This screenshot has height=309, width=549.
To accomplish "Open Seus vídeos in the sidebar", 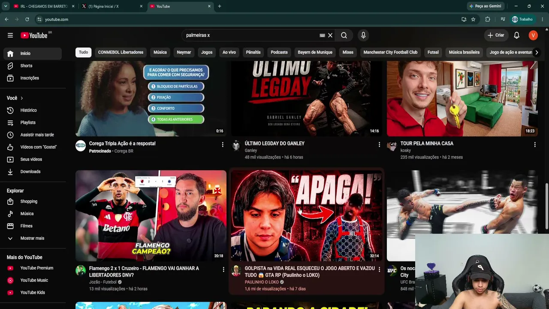I will [31, 159].
